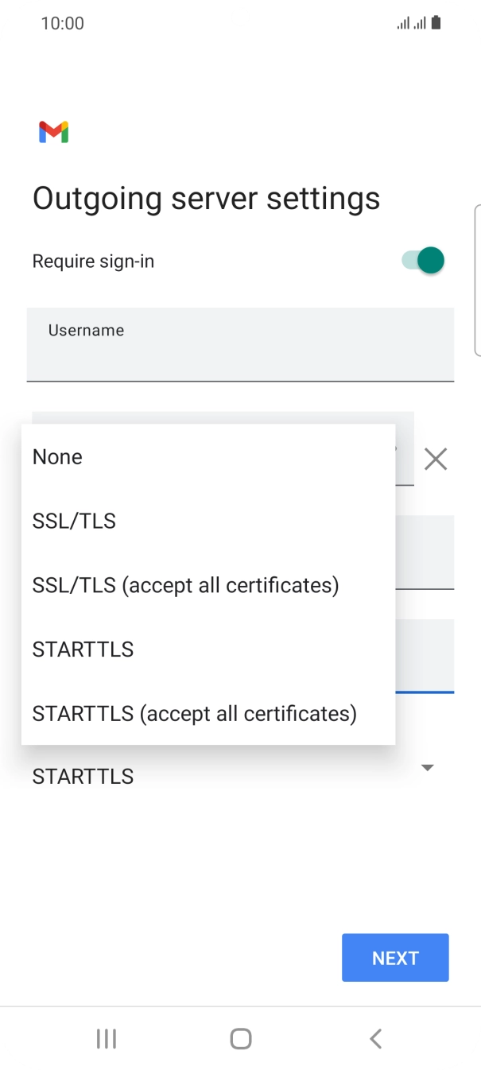
Task: Tap the Username input field
Action: click(240, 344)
